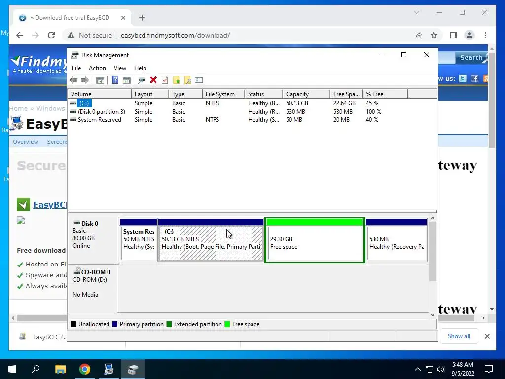Open File Explorer from taskbar

60,369
